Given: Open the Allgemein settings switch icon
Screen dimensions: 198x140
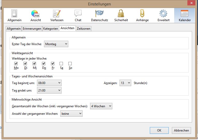Looking at the screenshot, I should tap(14, 14).
